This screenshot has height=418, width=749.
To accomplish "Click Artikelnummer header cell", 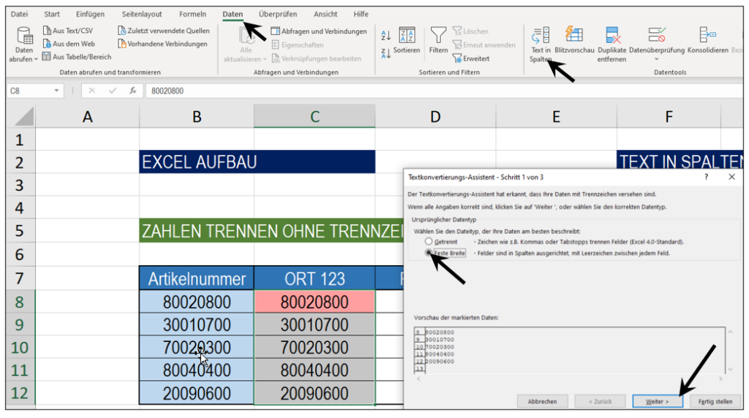I will (x=196, y=278).
